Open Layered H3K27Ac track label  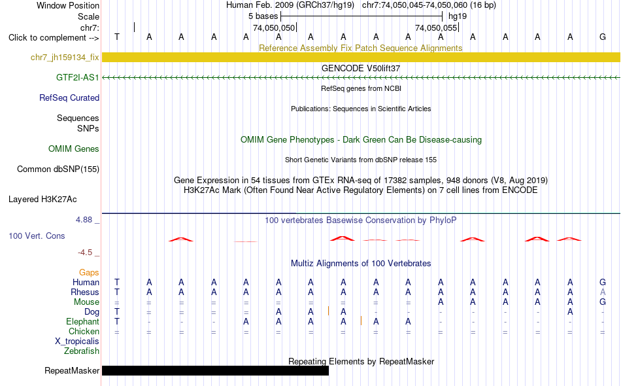pos(42,200)
